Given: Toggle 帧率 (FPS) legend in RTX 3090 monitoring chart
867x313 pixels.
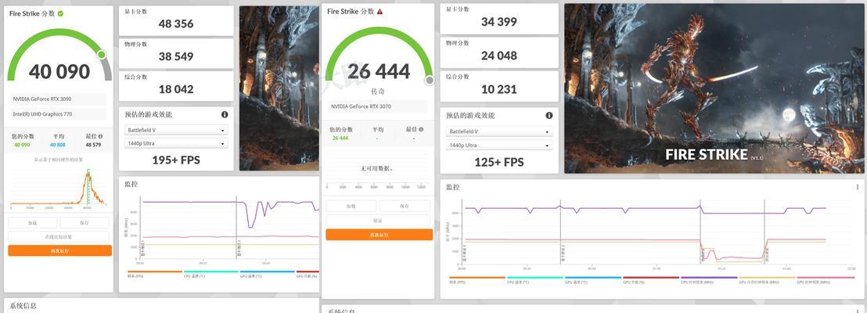Looking at the screenshot, I should pos(155,273).
